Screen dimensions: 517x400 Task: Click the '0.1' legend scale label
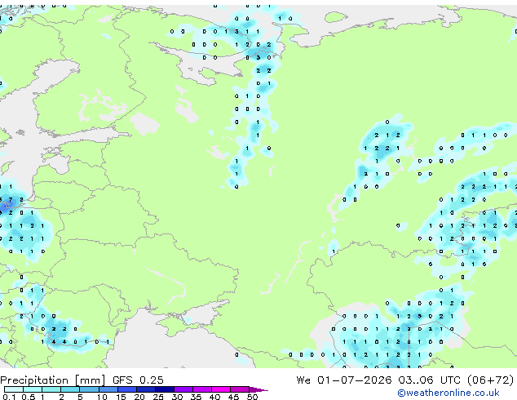point(9,397)
